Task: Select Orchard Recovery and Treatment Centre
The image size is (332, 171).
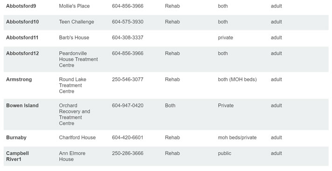Action: click(x=75, y=114)
